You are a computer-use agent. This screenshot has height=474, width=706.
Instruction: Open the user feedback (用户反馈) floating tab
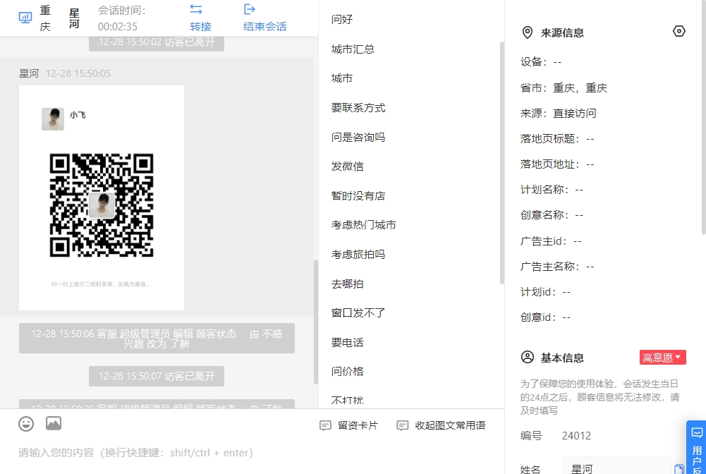[697, 448]
